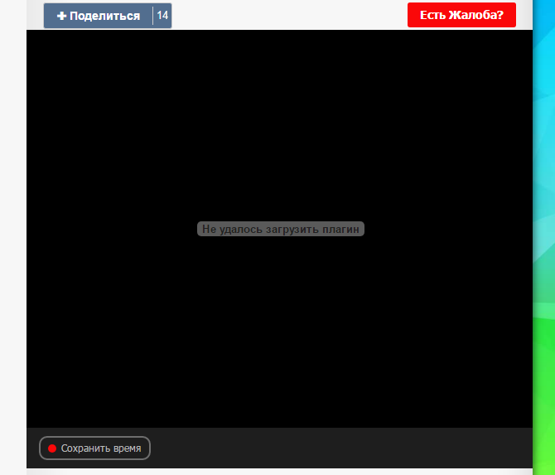Click the Не удалось загрузить плагин message
Viewport: 555px width, 475px height.
pos(281,229)
